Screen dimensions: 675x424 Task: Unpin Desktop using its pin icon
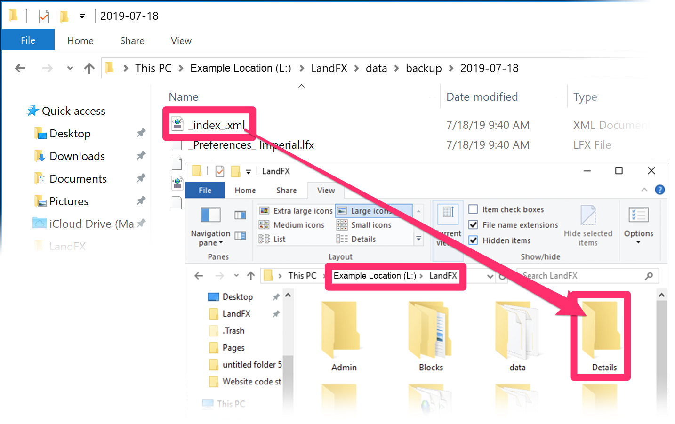[x=141, y=133]
